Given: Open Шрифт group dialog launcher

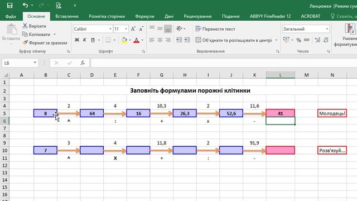Looking at the screenshot, I should click(143, 51).
